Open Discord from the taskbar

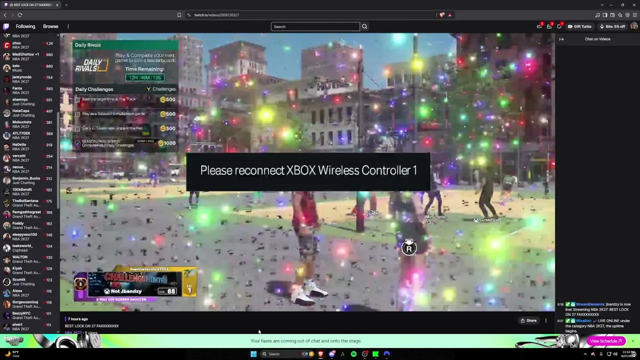click(331, 354)
